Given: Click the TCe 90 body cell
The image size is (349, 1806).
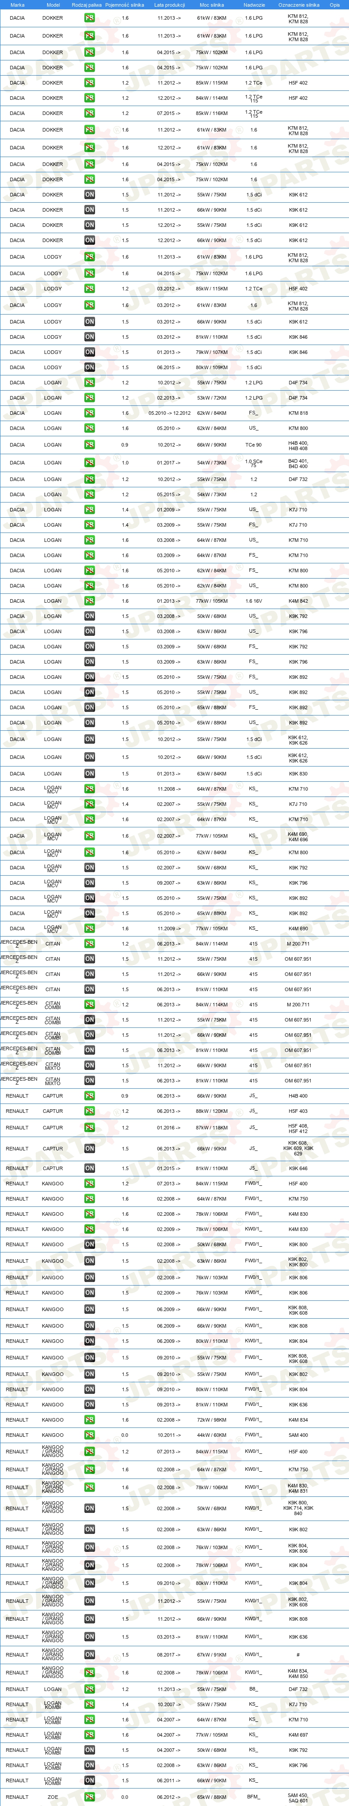Looking at the screenshot, I should click(253, 444).
